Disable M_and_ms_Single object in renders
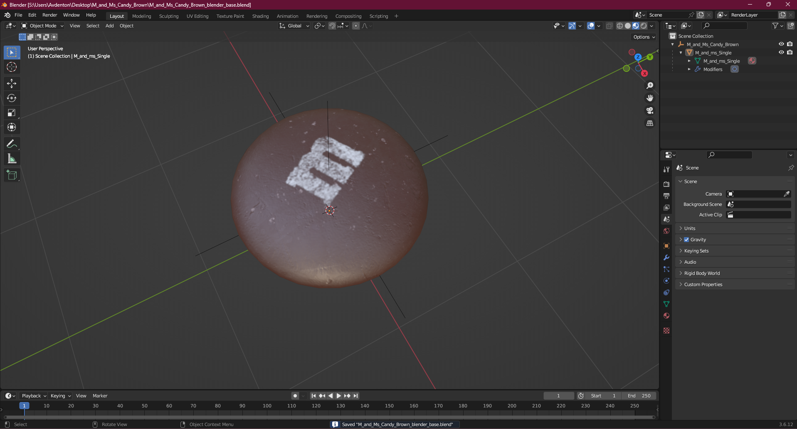 (x=790, y=52)
